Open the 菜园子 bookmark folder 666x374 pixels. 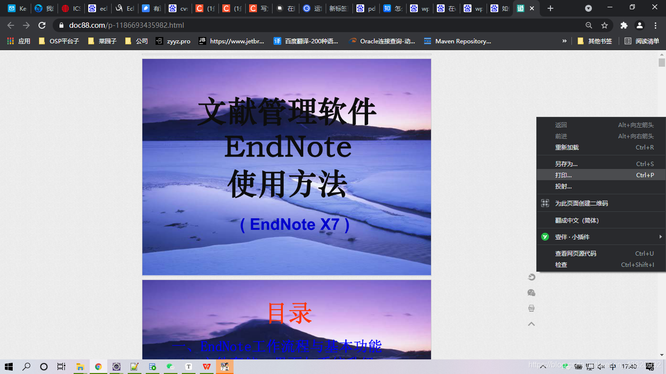tap(102, 41)
